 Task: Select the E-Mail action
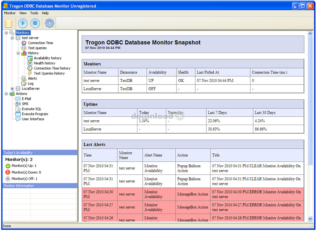click(26, 98)
